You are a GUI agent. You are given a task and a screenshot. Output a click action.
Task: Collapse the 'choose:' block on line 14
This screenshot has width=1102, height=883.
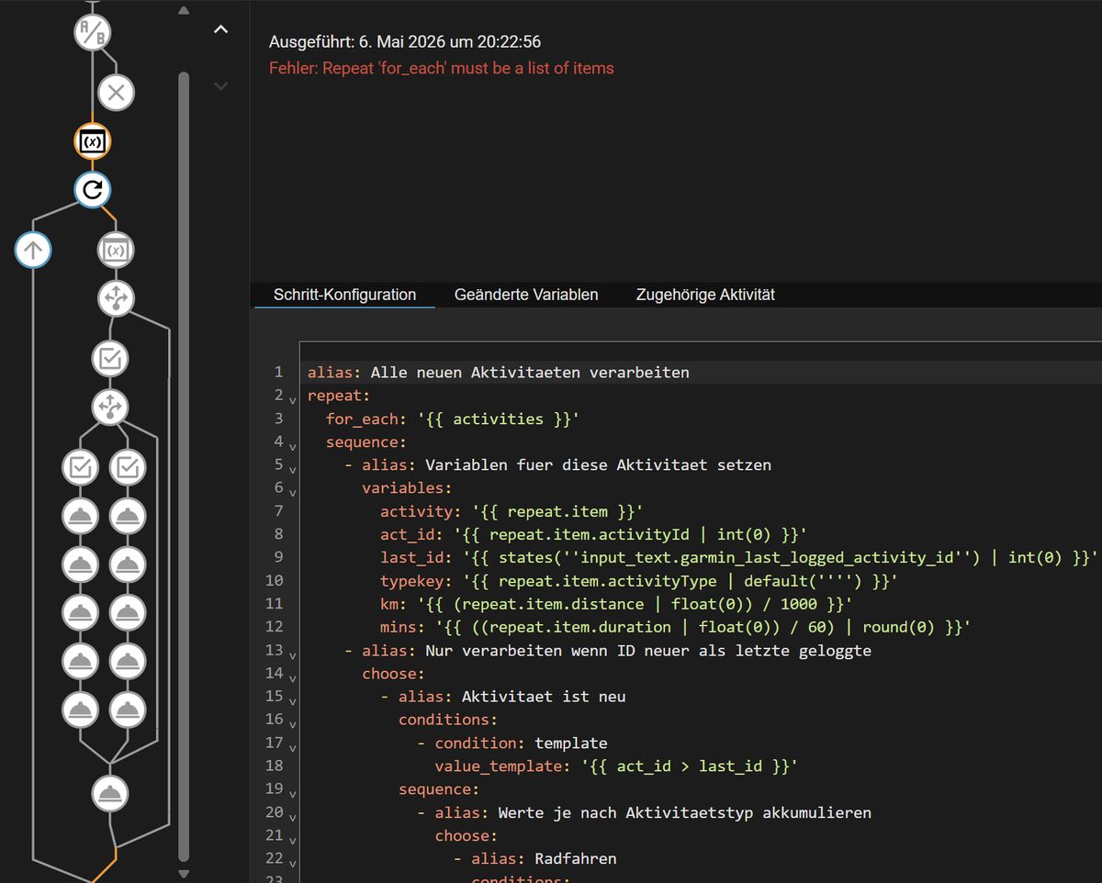pyautogui.click(x=292, y=678)
